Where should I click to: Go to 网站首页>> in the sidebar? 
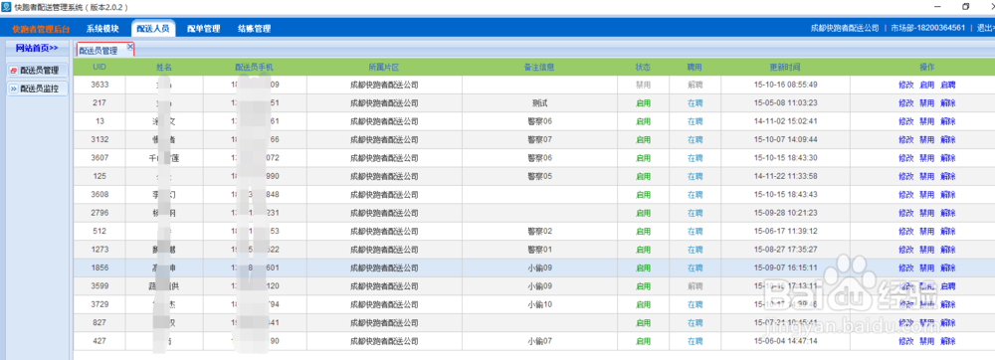pyautogui.click(x=37, y=48)
